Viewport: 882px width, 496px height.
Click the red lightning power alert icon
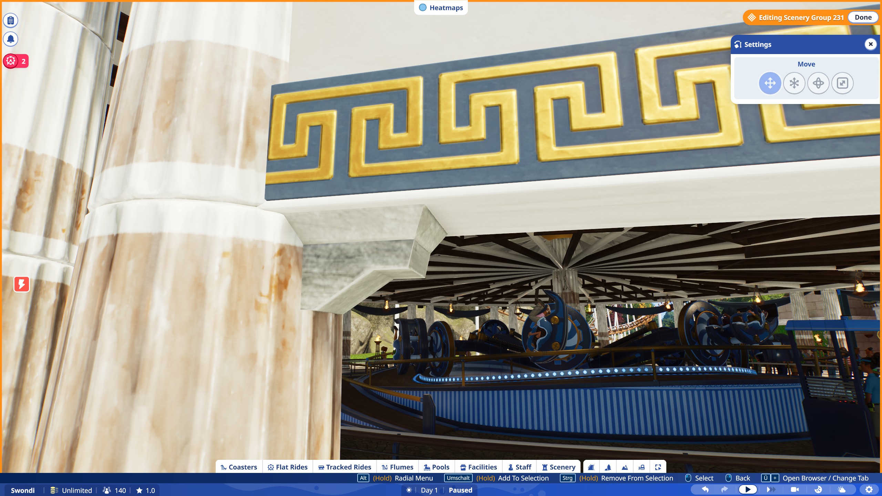click(21, 284)
